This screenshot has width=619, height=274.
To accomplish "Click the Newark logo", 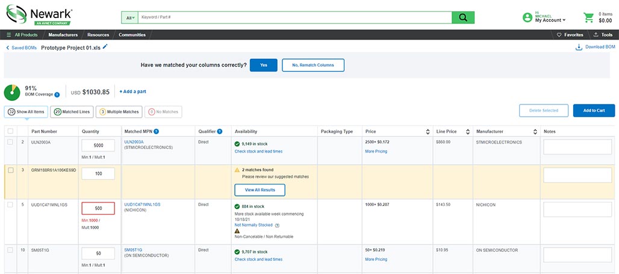I will pos(39,14).
